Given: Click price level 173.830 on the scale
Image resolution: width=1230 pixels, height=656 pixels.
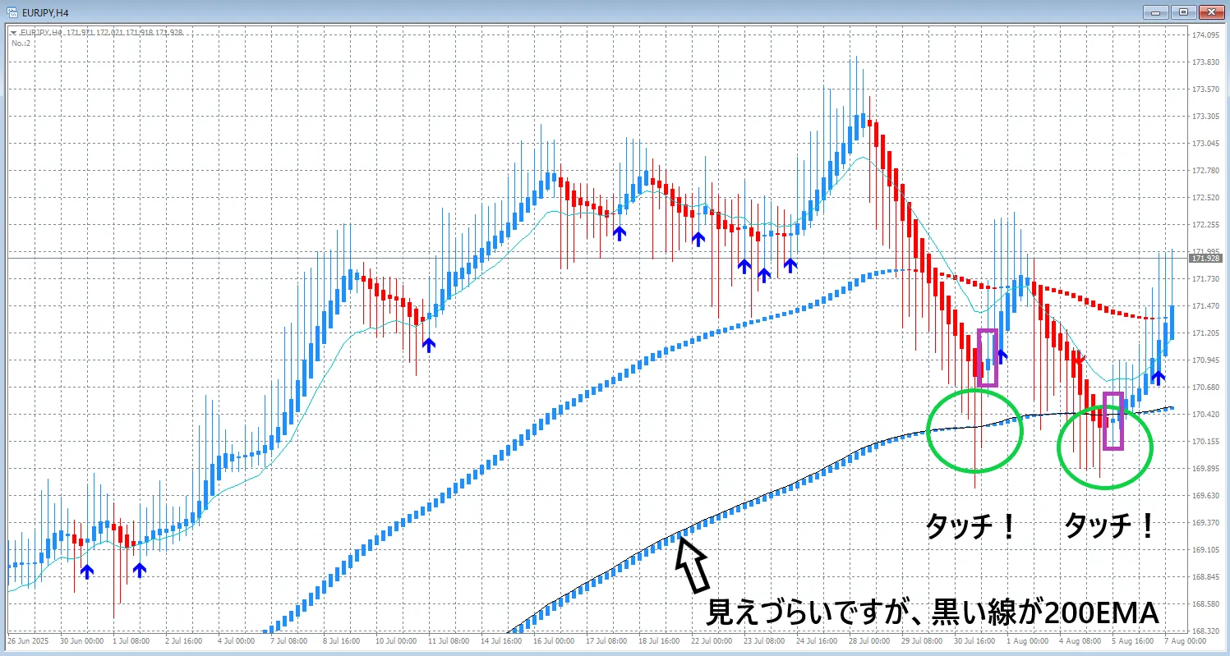Looking at the screenshot, I should click(1205, 62).
